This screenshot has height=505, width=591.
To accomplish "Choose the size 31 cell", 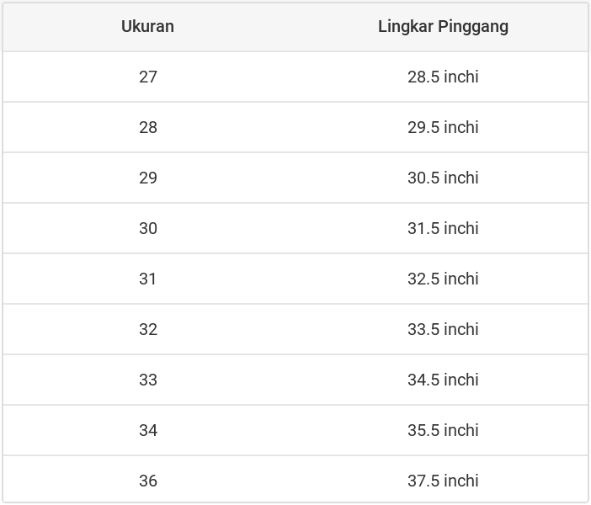I will (148, 279).
